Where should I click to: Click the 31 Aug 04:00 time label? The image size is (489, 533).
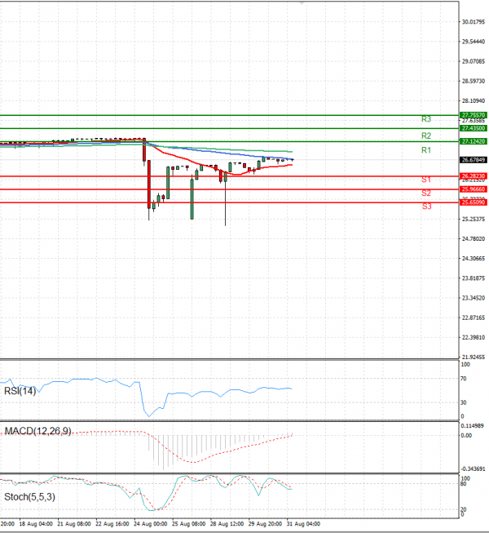click(x=303, y=524)
